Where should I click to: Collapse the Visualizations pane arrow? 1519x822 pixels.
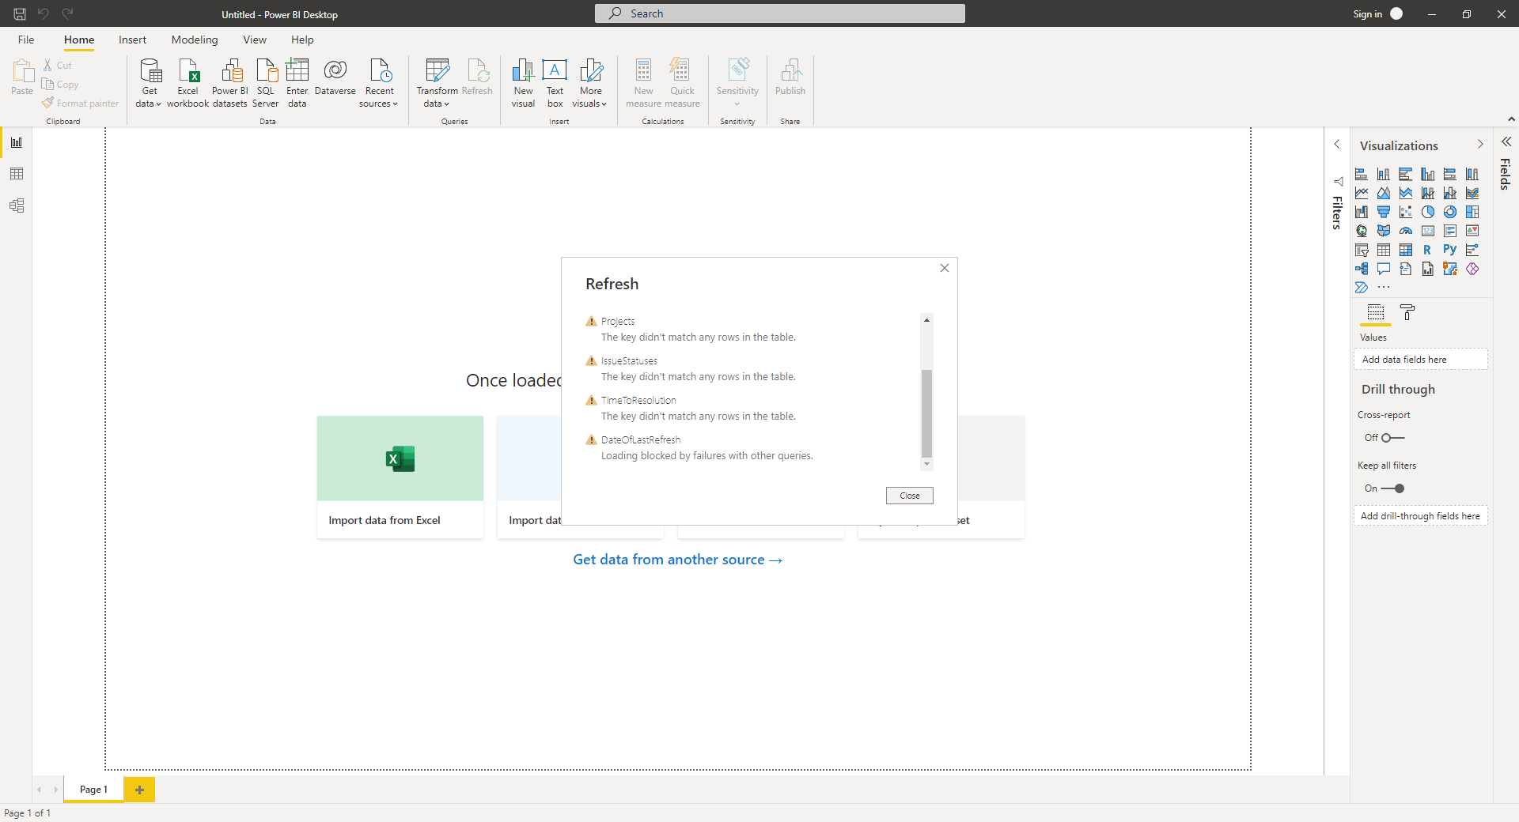click(1480, 144)
